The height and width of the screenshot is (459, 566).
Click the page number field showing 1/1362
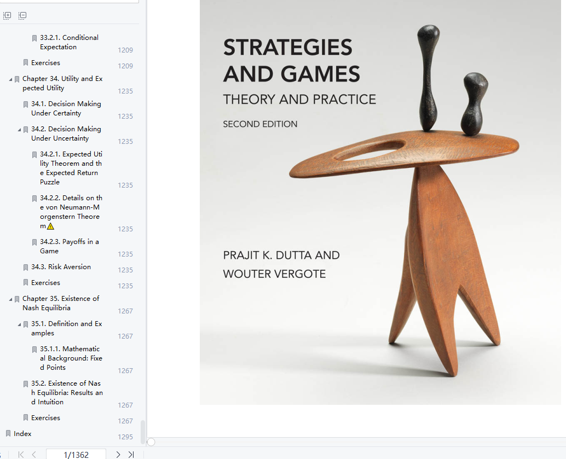[76, 455]
